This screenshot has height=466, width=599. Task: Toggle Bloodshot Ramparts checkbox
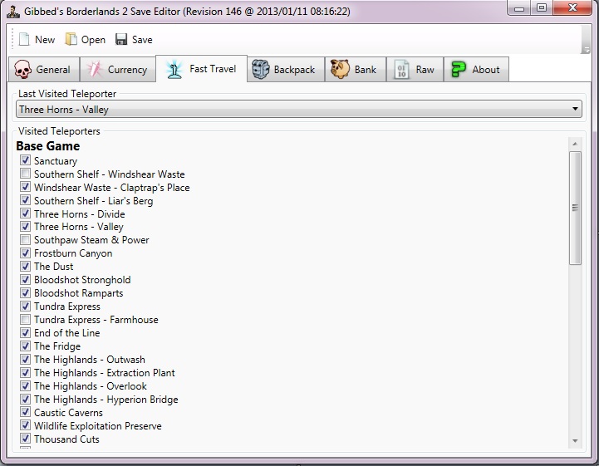25,292
